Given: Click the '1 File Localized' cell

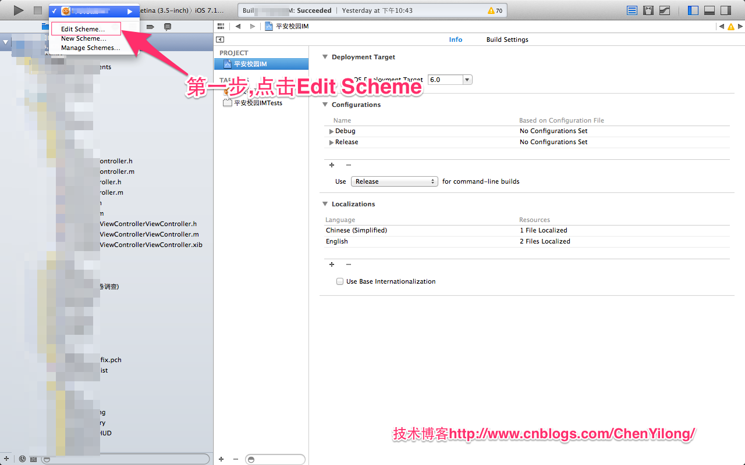Looking at the screenshot, I should click(544, 230).
